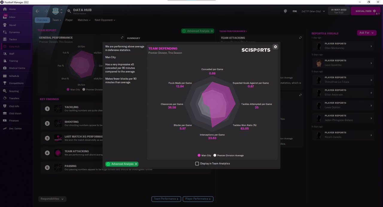
Task: Click the Player Performance button
Action: [198, 199]
